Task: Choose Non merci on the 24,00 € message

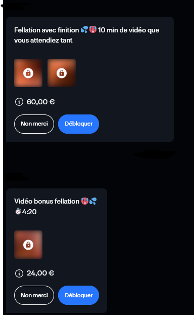Action: (34, 295)
